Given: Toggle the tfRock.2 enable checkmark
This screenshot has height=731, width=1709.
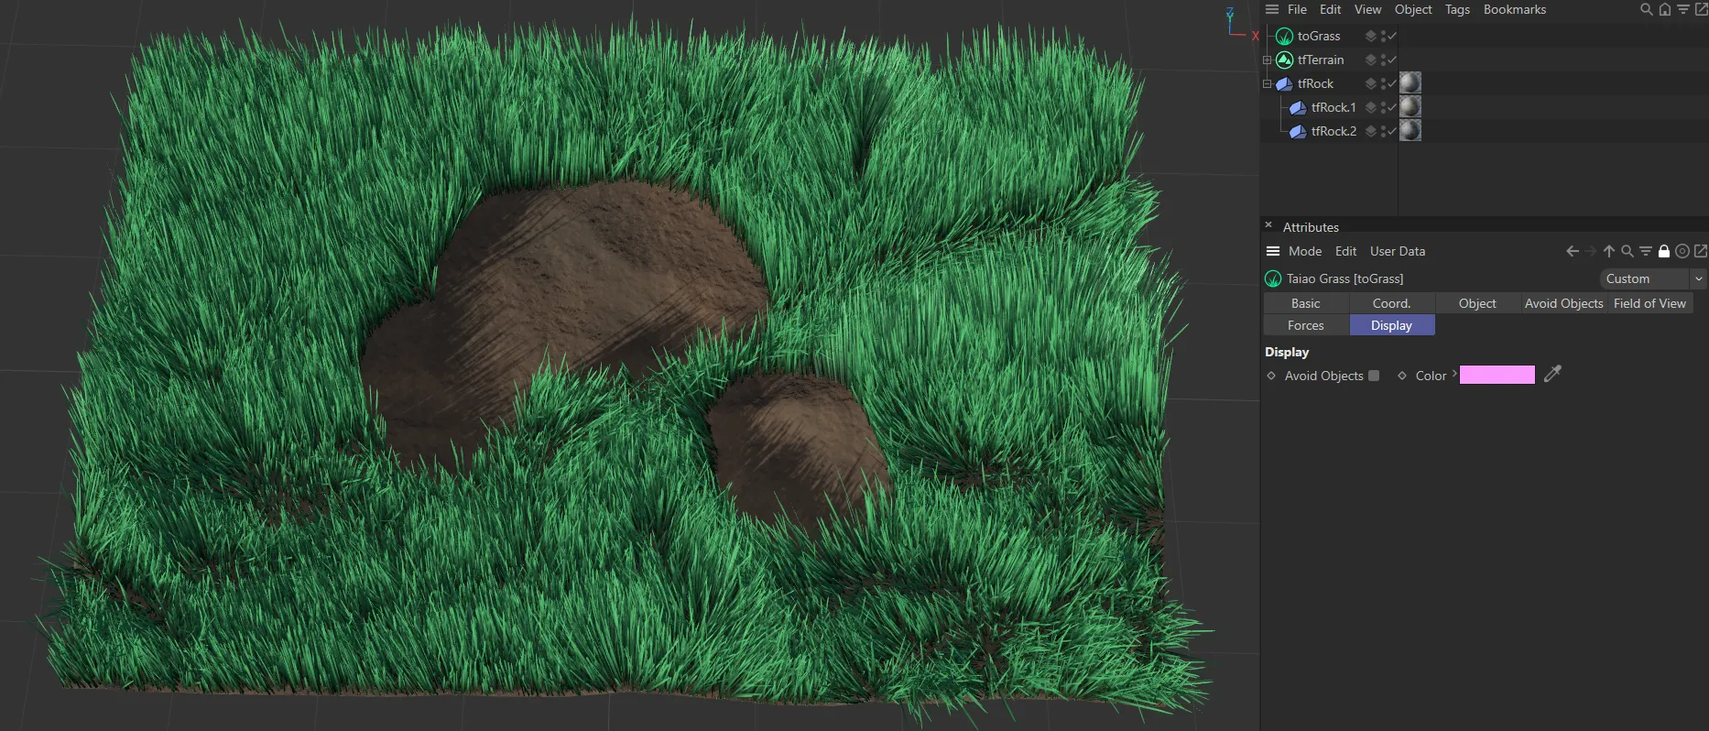Looking at the screenshot, I should [1392, 132].
